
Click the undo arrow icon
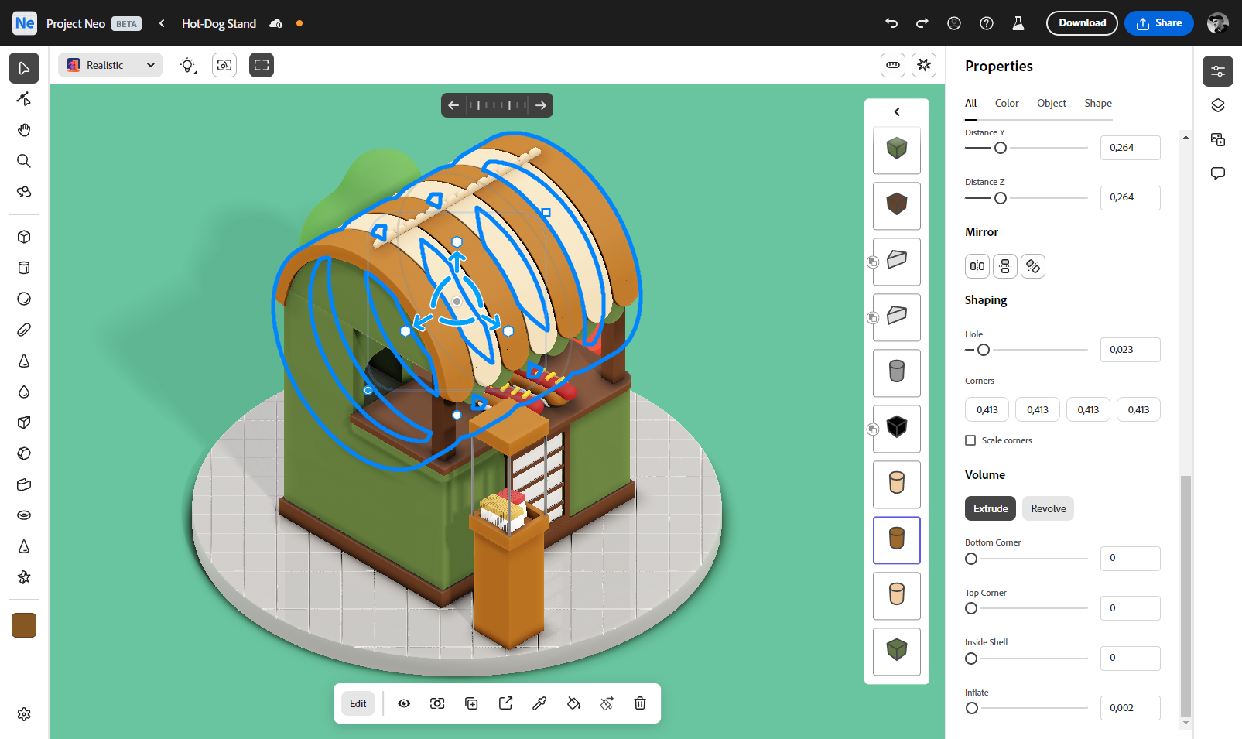coord(891,23)
